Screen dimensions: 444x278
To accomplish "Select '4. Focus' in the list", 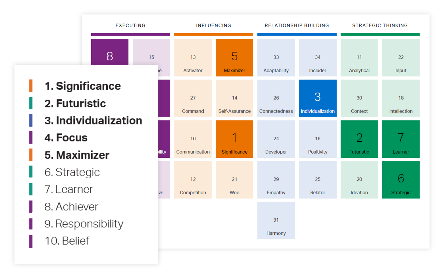I will tap(66, 138).
